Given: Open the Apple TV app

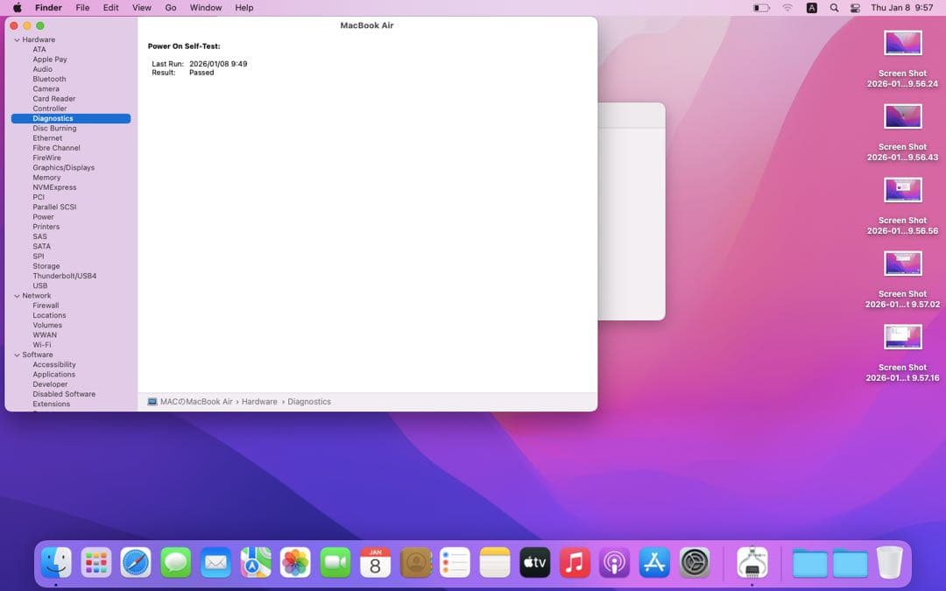Looking at the screenshot, I should 534,563.
